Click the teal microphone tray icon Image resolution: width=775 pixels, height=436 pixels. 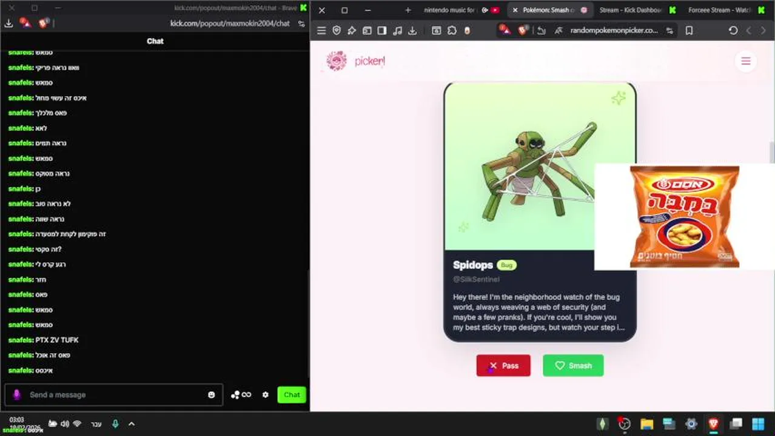click(x=115, y=424)
